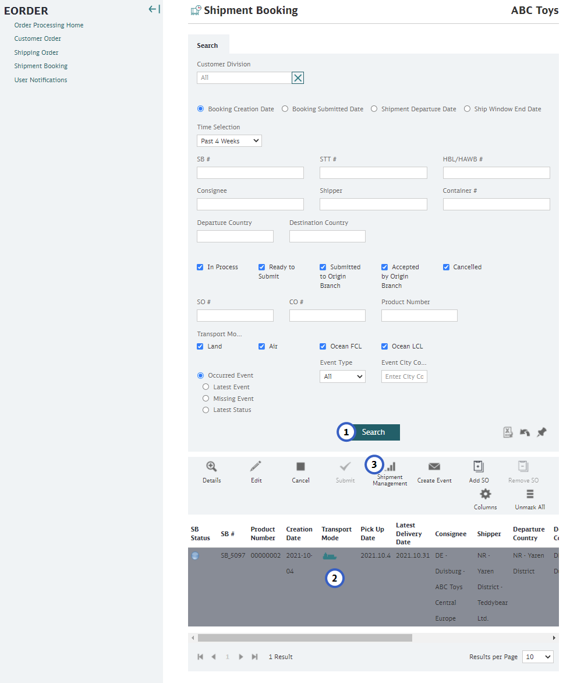Uncheck the Cancelled status checkbox
Image resolution: width=570 pixels, height=683 pixels.
446,267
